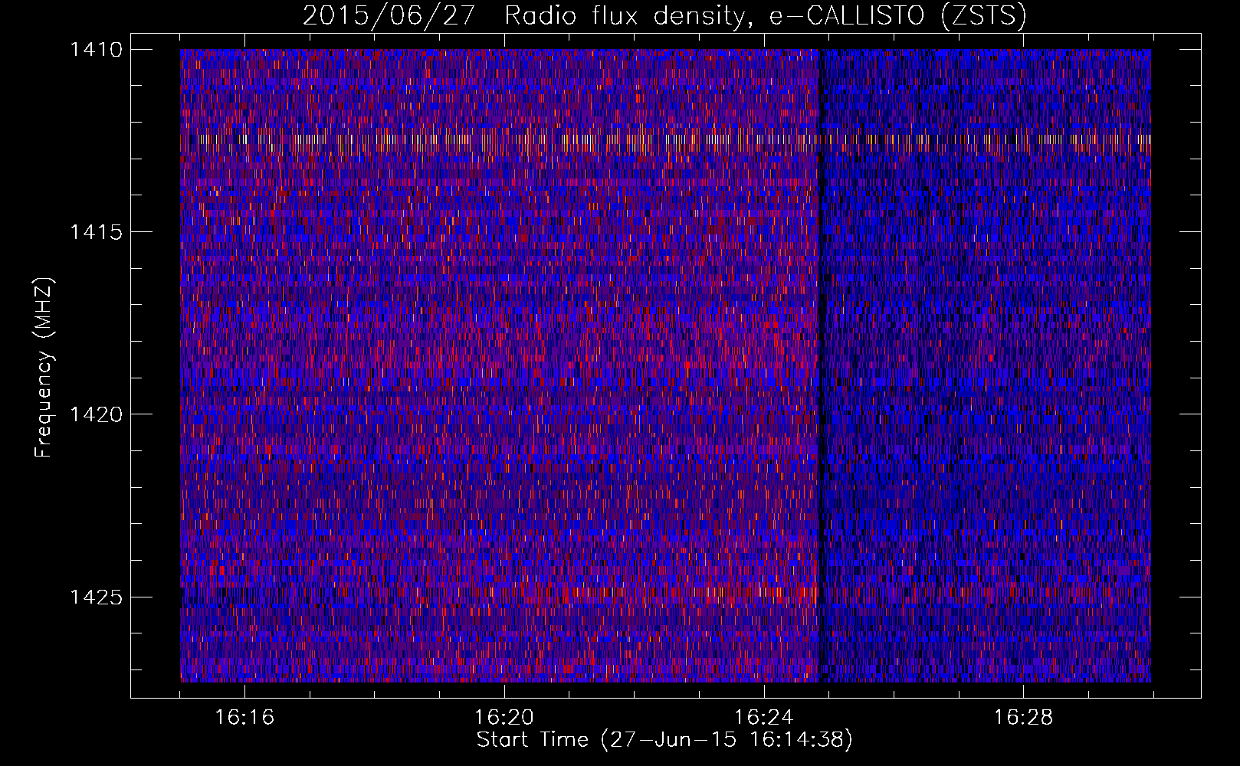1240x766 pixels.
Task: Select the 16:24 time tick label
Action: 764,717
